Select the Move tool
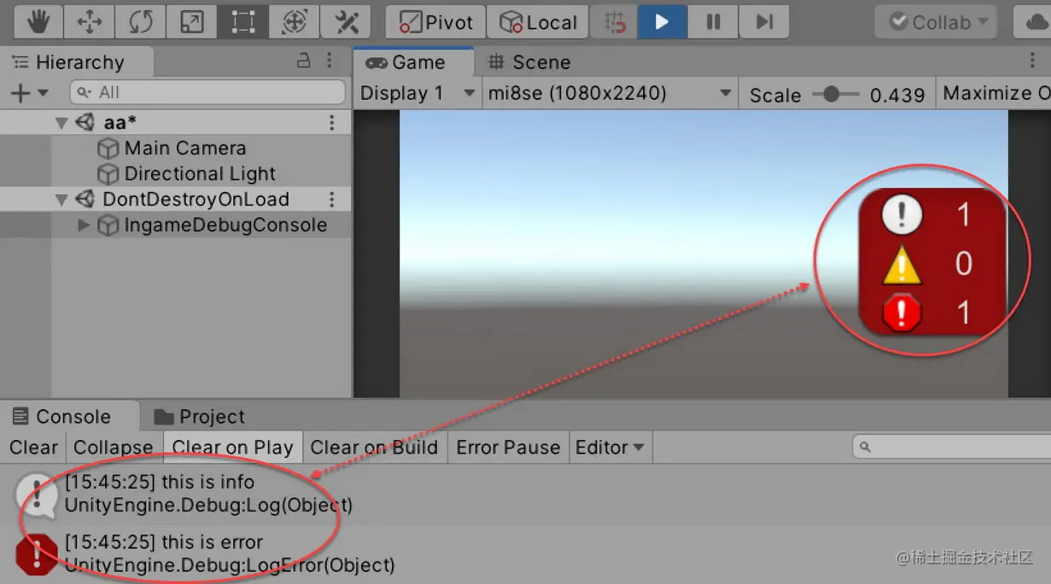Image resolution: width=1051 pixels, height=584 pixels. coord(89,21)
